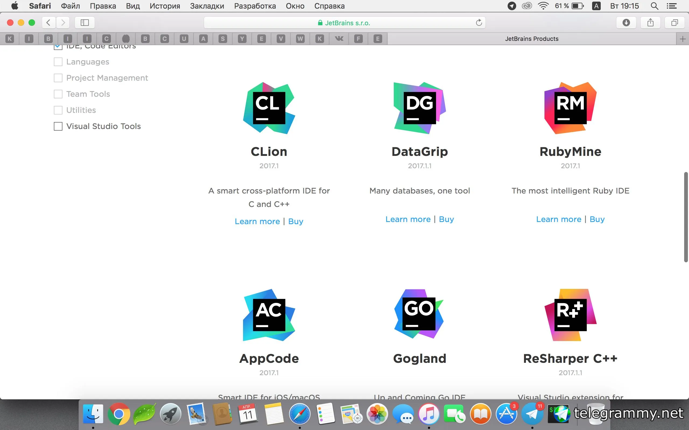The width and height of the screenshot is (689, 430).
Task: Switch to the pinned Y tab
Action: click(x=242, y=39)
